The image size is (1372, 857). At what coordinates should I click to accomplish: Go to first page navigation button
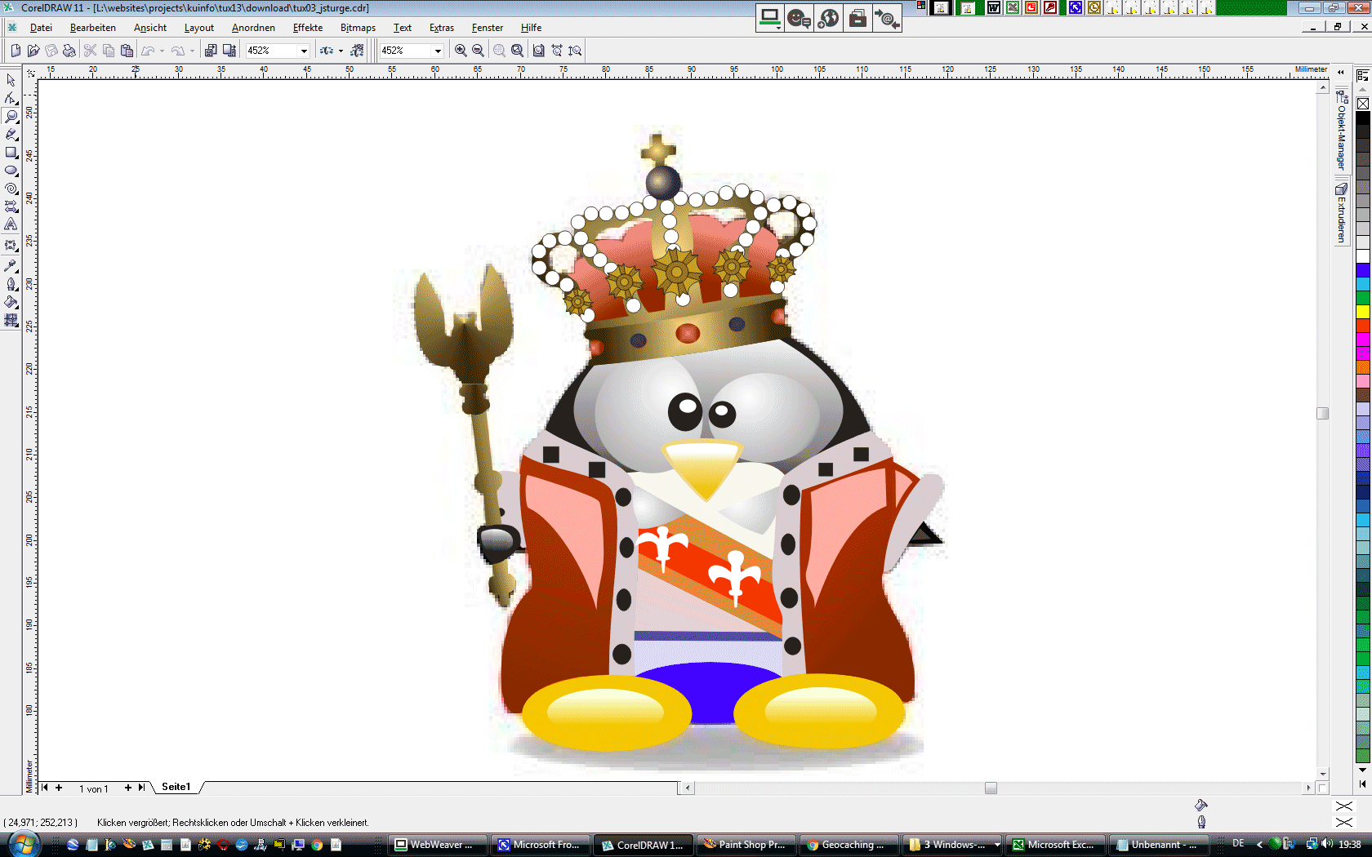(44, 788)
